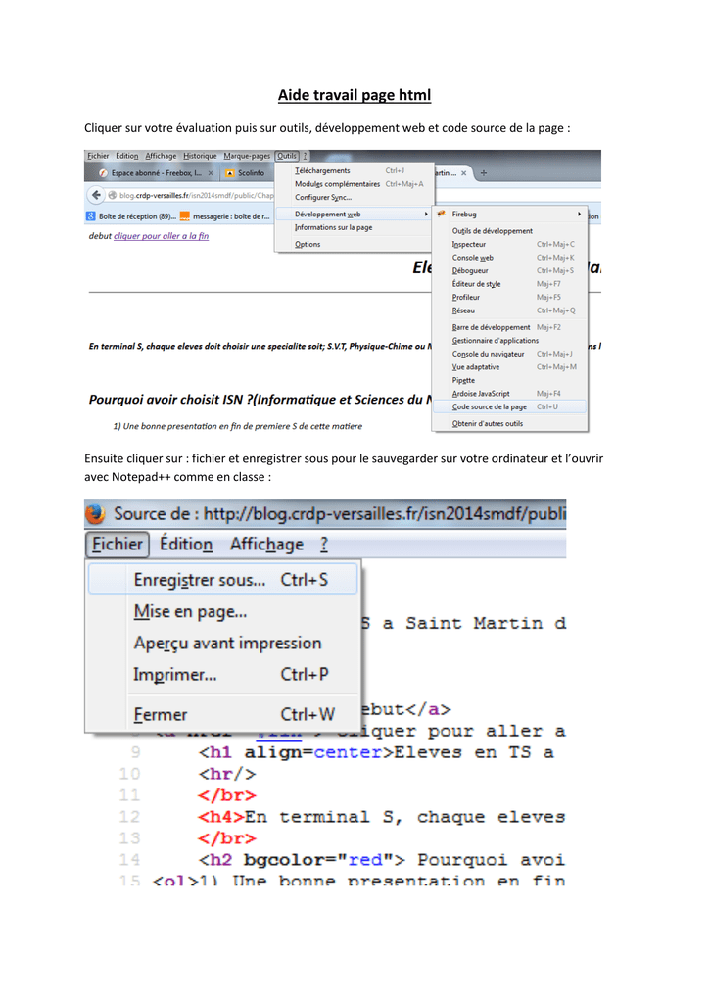Choose Outils de développement entry

(x=510, y=231)
